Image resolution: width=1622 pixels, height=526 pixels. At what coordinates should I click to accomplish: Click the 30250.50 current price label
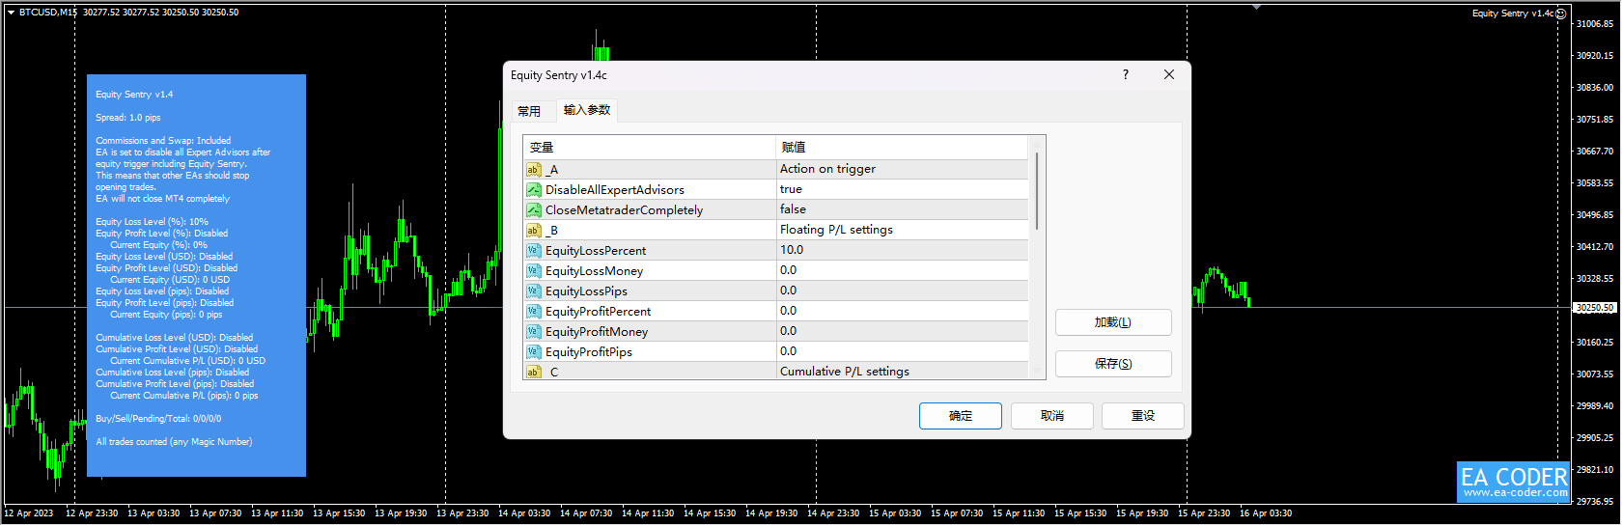point(1595,308)
